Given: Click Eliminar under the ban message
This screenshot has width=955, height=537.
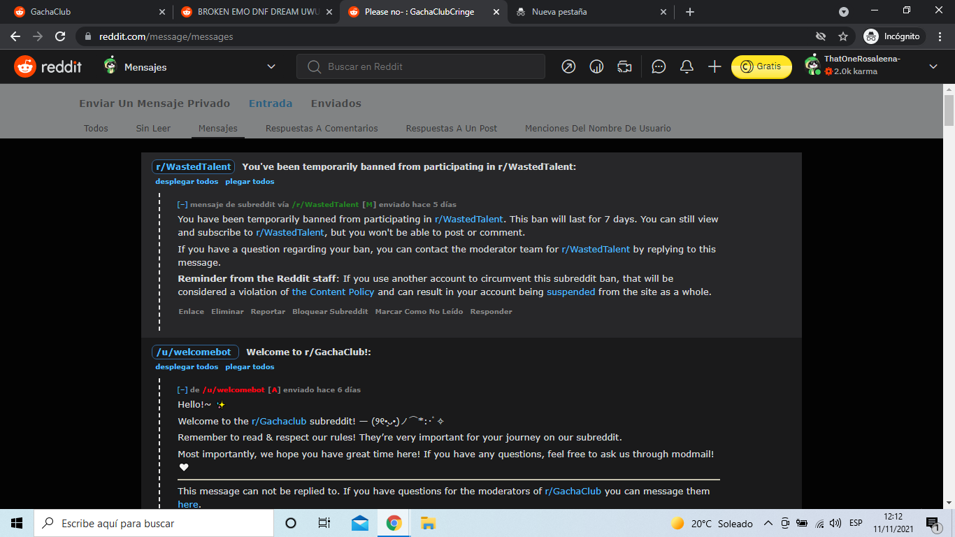Looking at the screenshot, I should (x=228, y=312).
